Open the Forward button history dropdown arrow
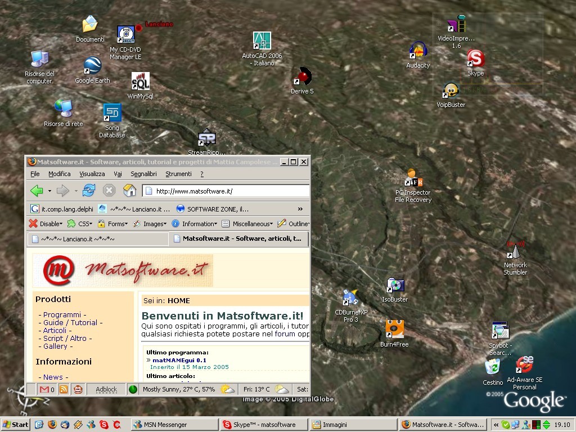This screenshot has height=432, width=576. pyautogui.click(x=76, y=191)
